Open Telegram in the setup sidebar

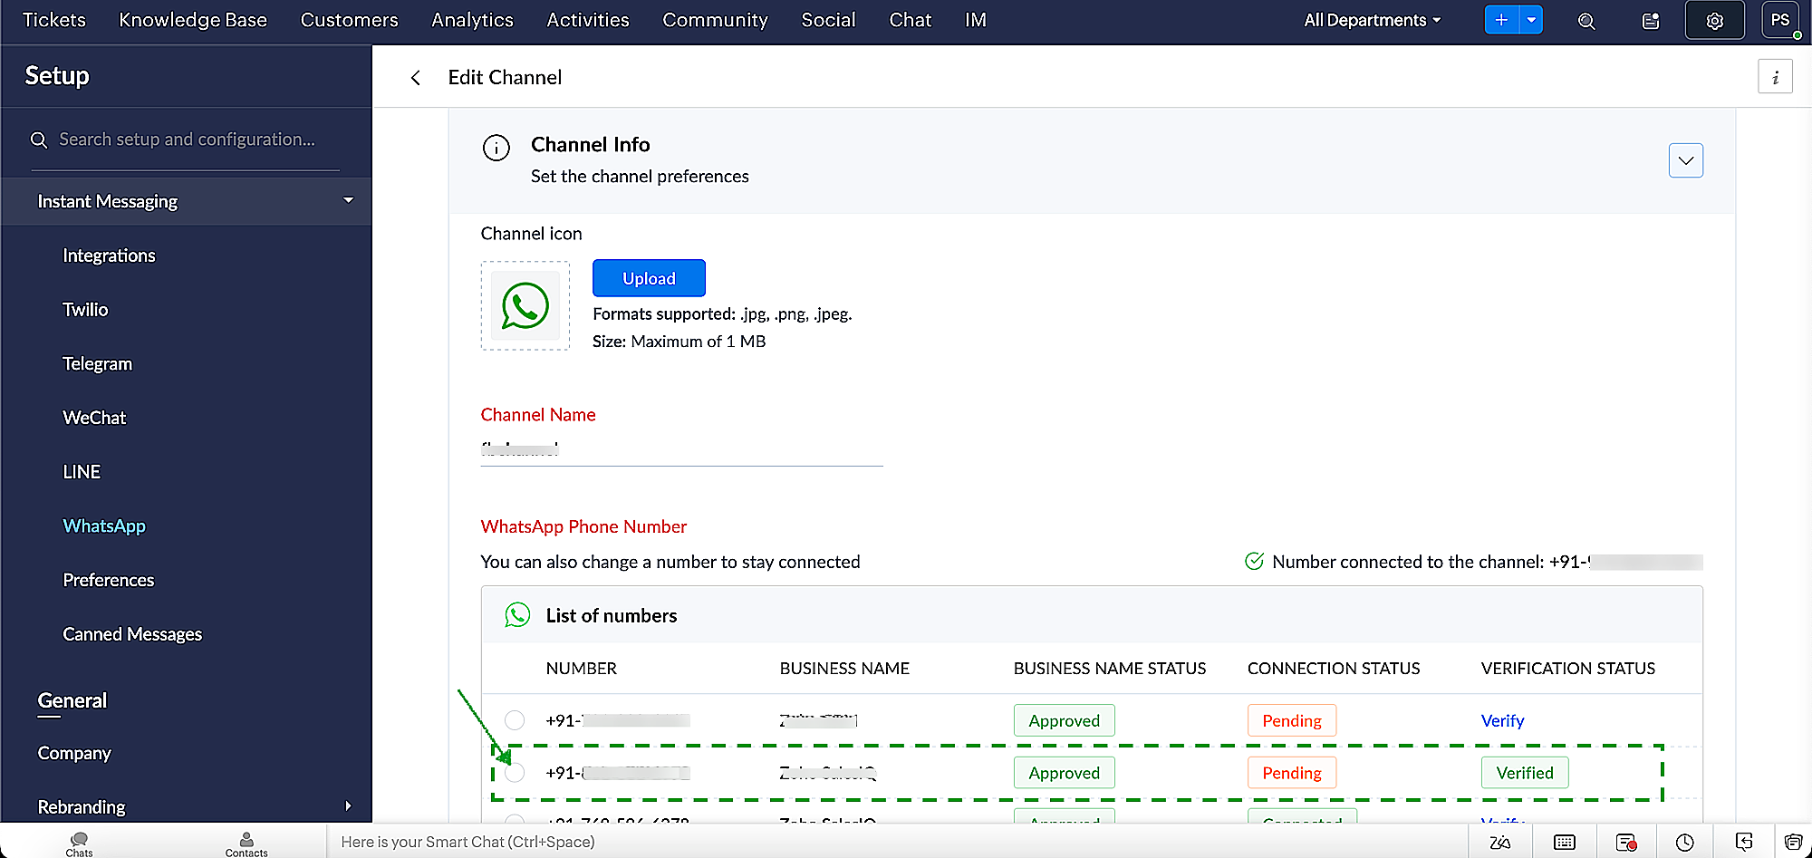pos(97,363)
